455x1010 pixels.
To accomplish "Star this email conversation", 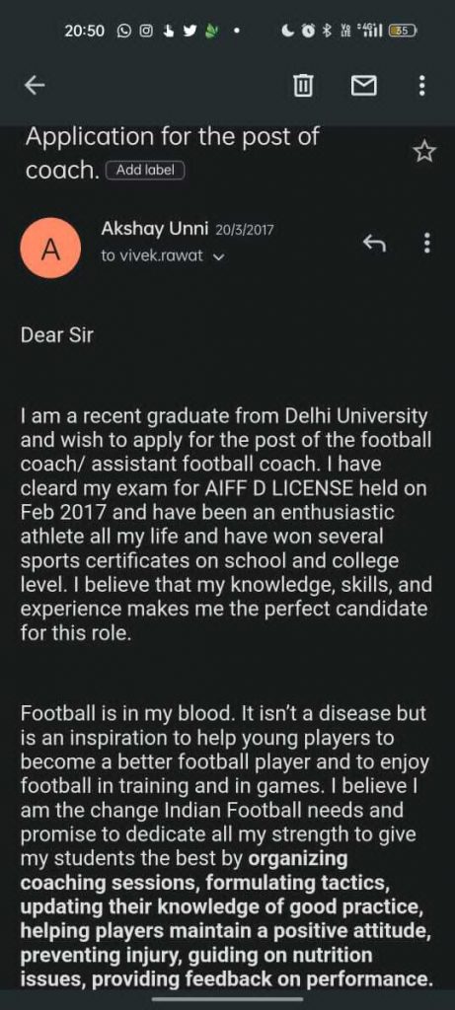I will pyautogui.click(x=424, y=152).
